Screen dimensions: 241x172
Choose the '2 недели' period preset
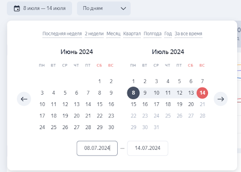(94, 33)
